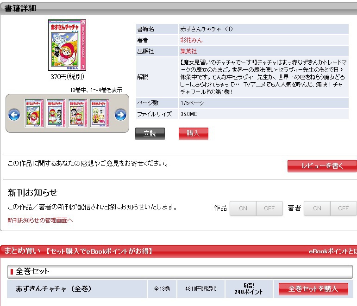This screenshot has width=357, height=306.
Task: Turn ON new release notice for 著者
Action: click(x=317, y=208)
